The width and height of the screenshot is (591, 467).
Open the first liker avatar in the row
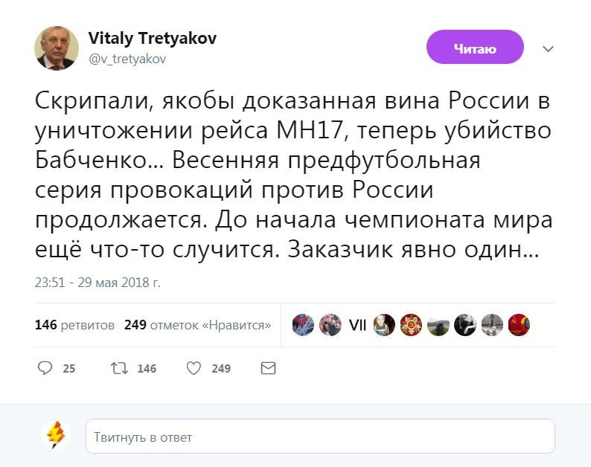303,325
